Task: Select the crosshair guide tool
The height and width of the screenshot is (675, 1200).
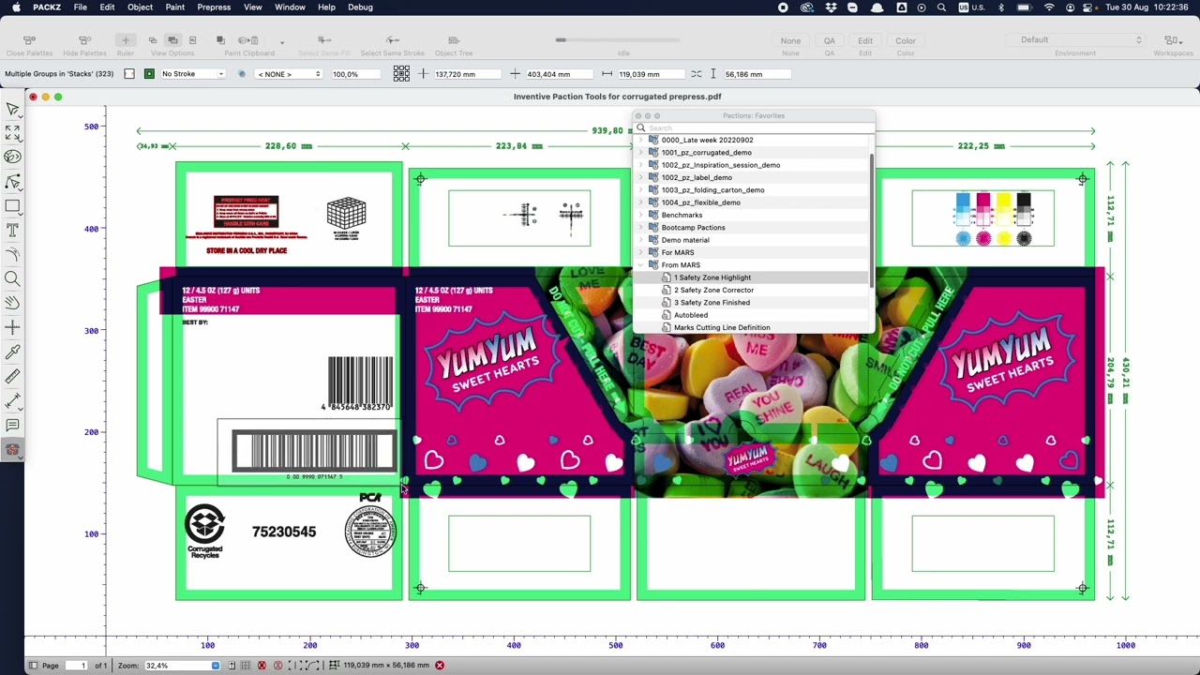Action: click(13, 327)
